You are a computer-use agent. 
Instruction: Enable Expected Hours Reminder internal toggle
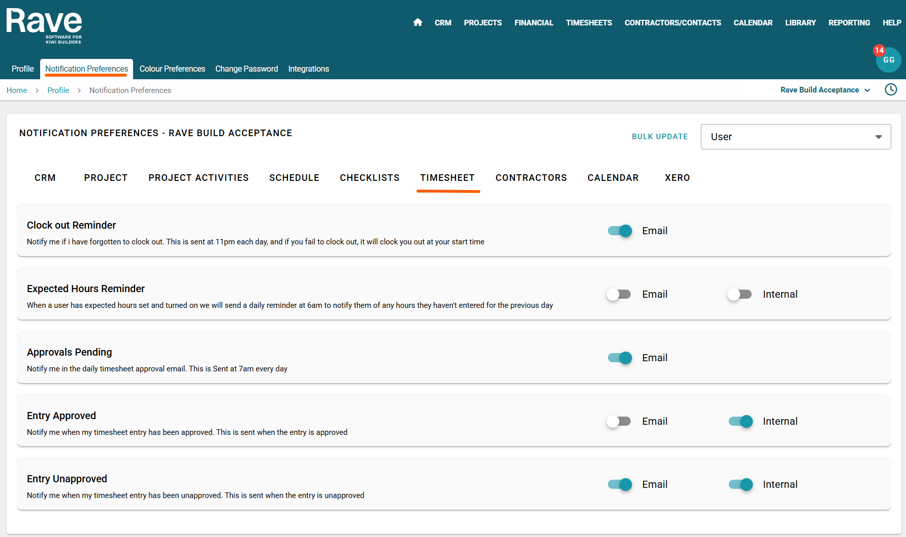[740, 294]
